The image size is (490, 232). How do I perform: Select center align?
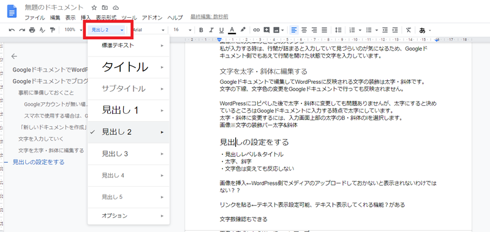(x=304, y=30)
